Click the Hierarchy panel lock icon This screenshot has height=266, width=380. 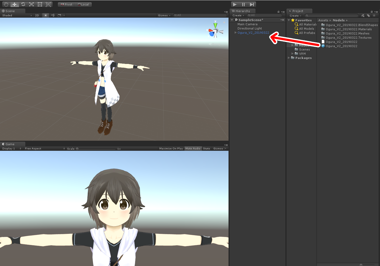point(278,11)
